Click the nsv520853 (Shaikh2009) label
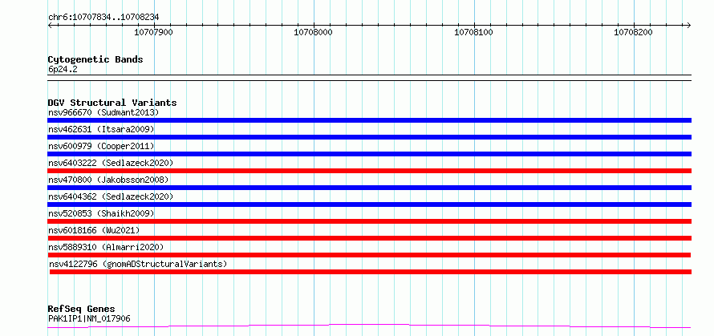 (101, 213)
